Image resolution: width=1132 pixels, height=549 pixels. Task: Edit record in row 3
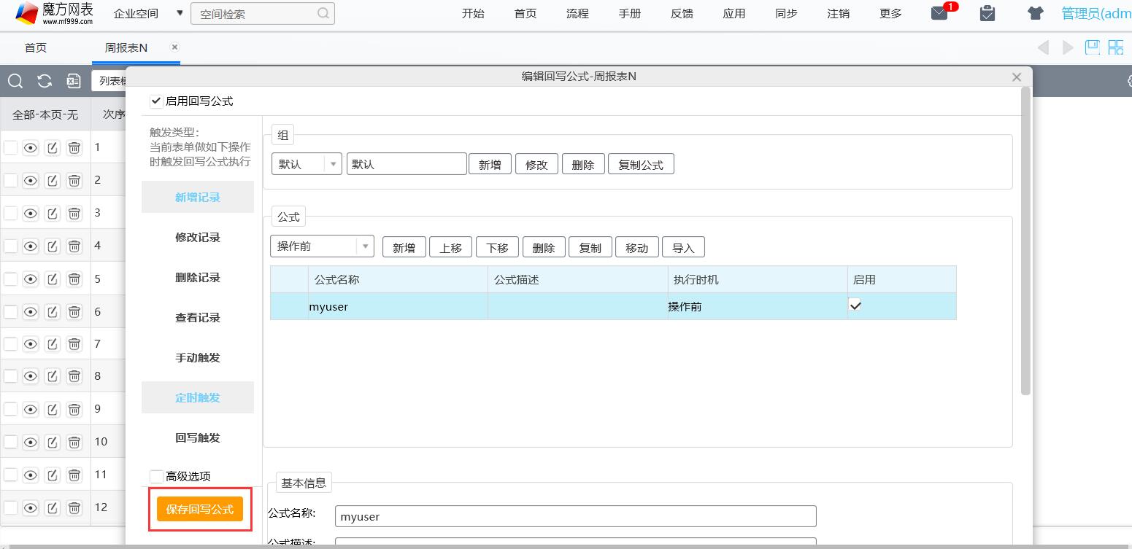coord(53,214)
